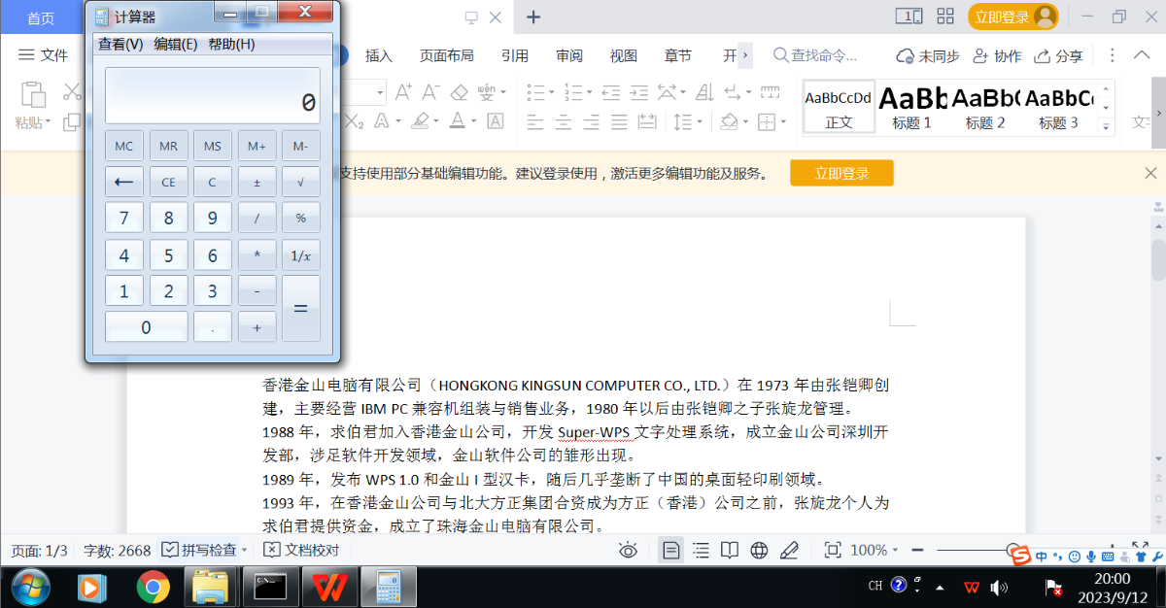Switch to the 页面布局 ribbon tab
The image size is (1166, 608).
[x=447, y=55]
